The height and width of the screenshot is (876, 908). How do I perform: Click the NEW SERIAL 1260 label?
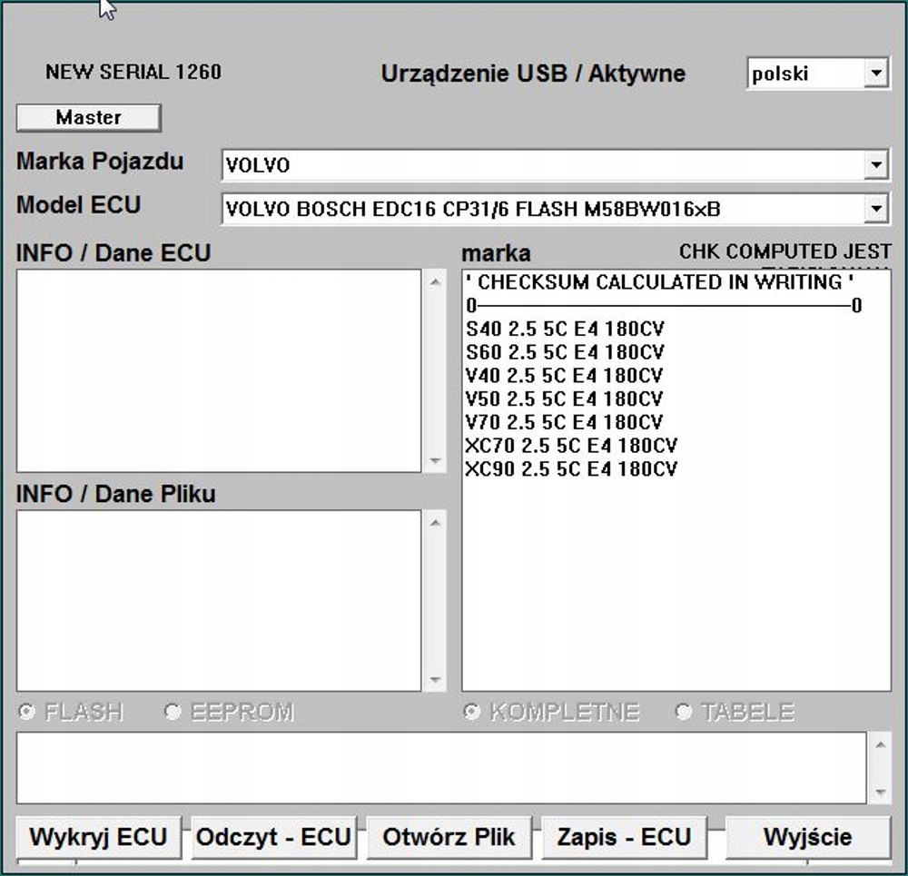click(133, 72)
